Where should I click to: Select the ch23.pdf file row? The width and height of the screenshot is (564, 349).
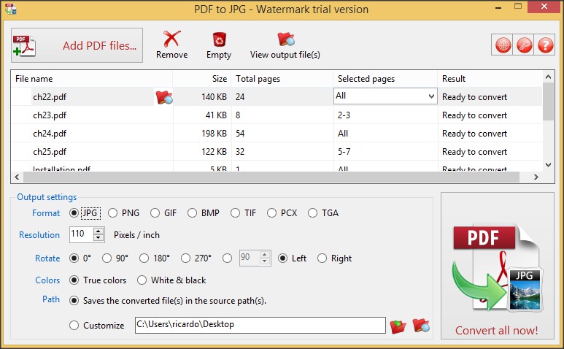pyautogui.click(x=277, y=115)
